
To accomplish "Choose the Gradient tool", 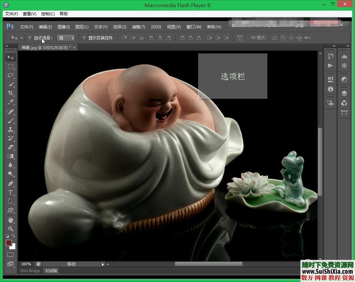I will point(11,156).
